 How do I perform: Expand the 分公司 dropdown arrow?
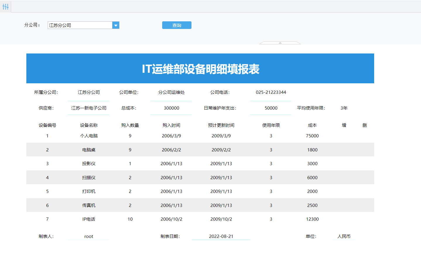116,25
